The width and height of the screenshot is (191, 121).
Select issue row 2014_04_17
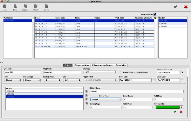pos(94,41)
